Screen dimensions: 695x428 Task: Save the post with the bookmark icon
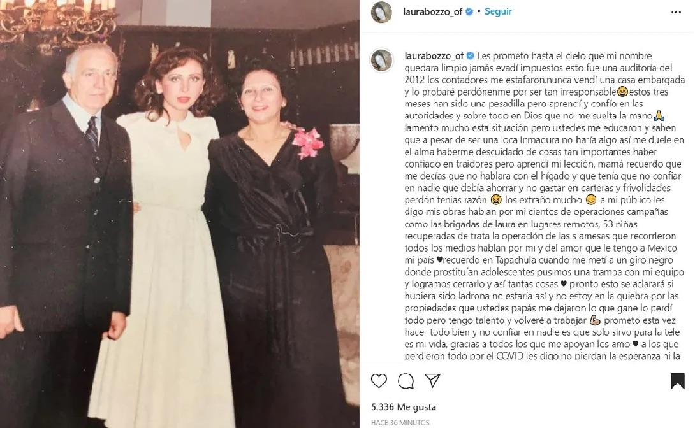pyautogui.click(x=677, y=381)
